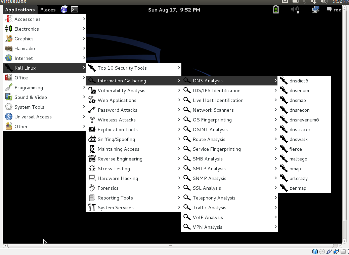Viewport: 349px width, 255px height.
Task: Check the battery status icon
Action: coord(276,10)
